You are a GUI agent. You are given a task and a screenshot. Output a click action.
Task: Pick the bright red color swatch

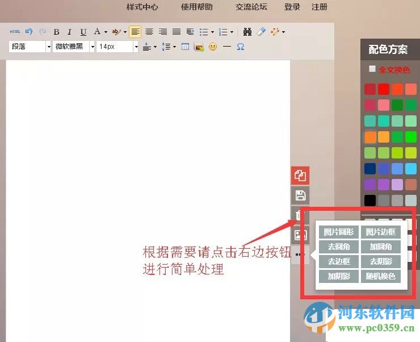click(384, 89)
